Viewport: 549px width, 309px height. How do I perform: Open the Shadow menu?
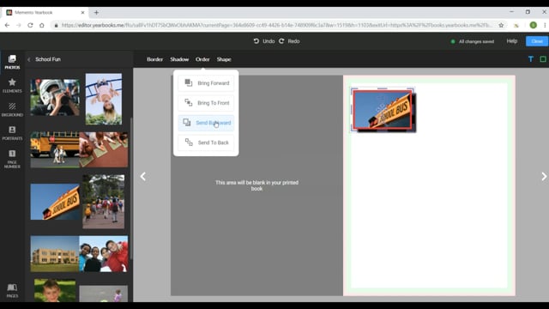(x=179, y=59)
